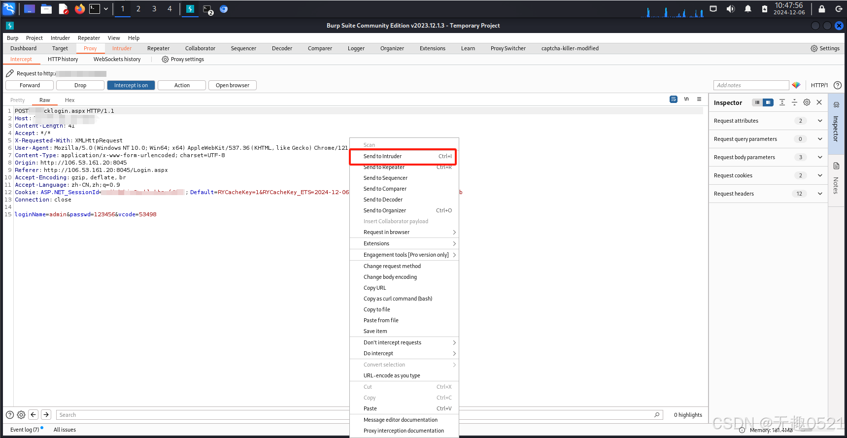This screenshot has height=438, width=847.
Task: Open the HTTP history sub-tab
Action: tap(63, 59)
